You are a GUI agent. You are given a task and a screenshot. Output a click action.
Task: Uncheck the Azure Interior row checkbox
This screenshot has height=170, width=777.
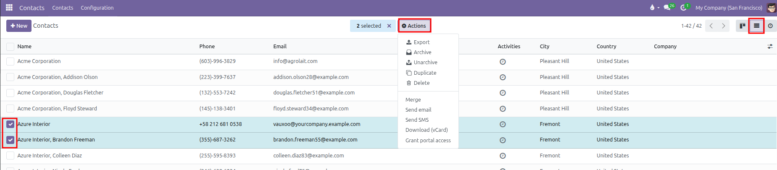point(10,124)
